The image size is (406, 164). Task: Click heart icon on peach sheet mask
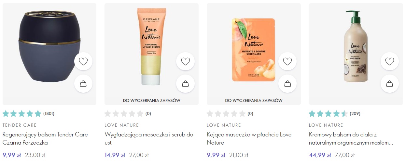coord(287,61)
